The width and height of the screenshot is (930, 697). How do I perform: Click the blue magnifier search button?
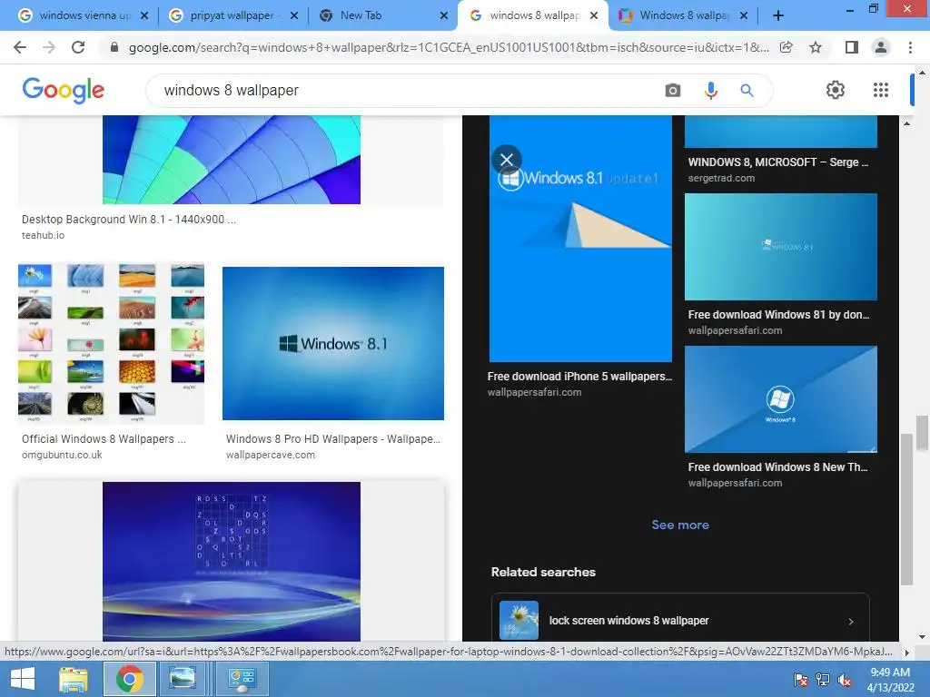pos(747,91)
